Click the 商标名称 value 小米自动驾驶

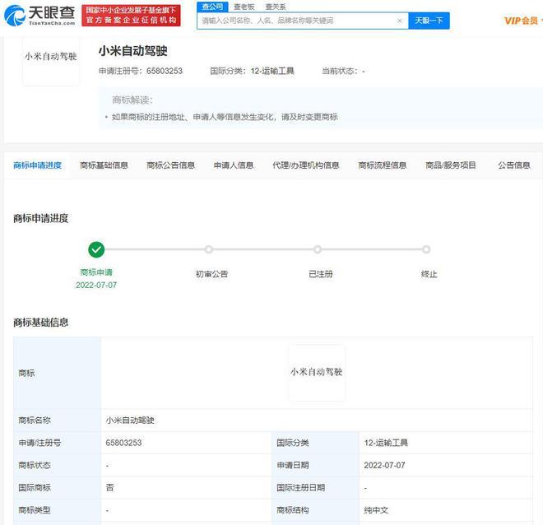[x=130, y=420]
